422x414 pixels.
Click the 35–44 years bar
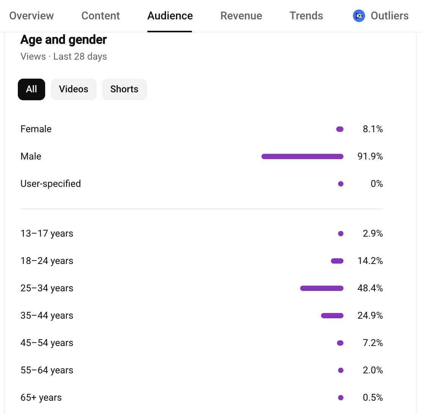coord(332,316)
